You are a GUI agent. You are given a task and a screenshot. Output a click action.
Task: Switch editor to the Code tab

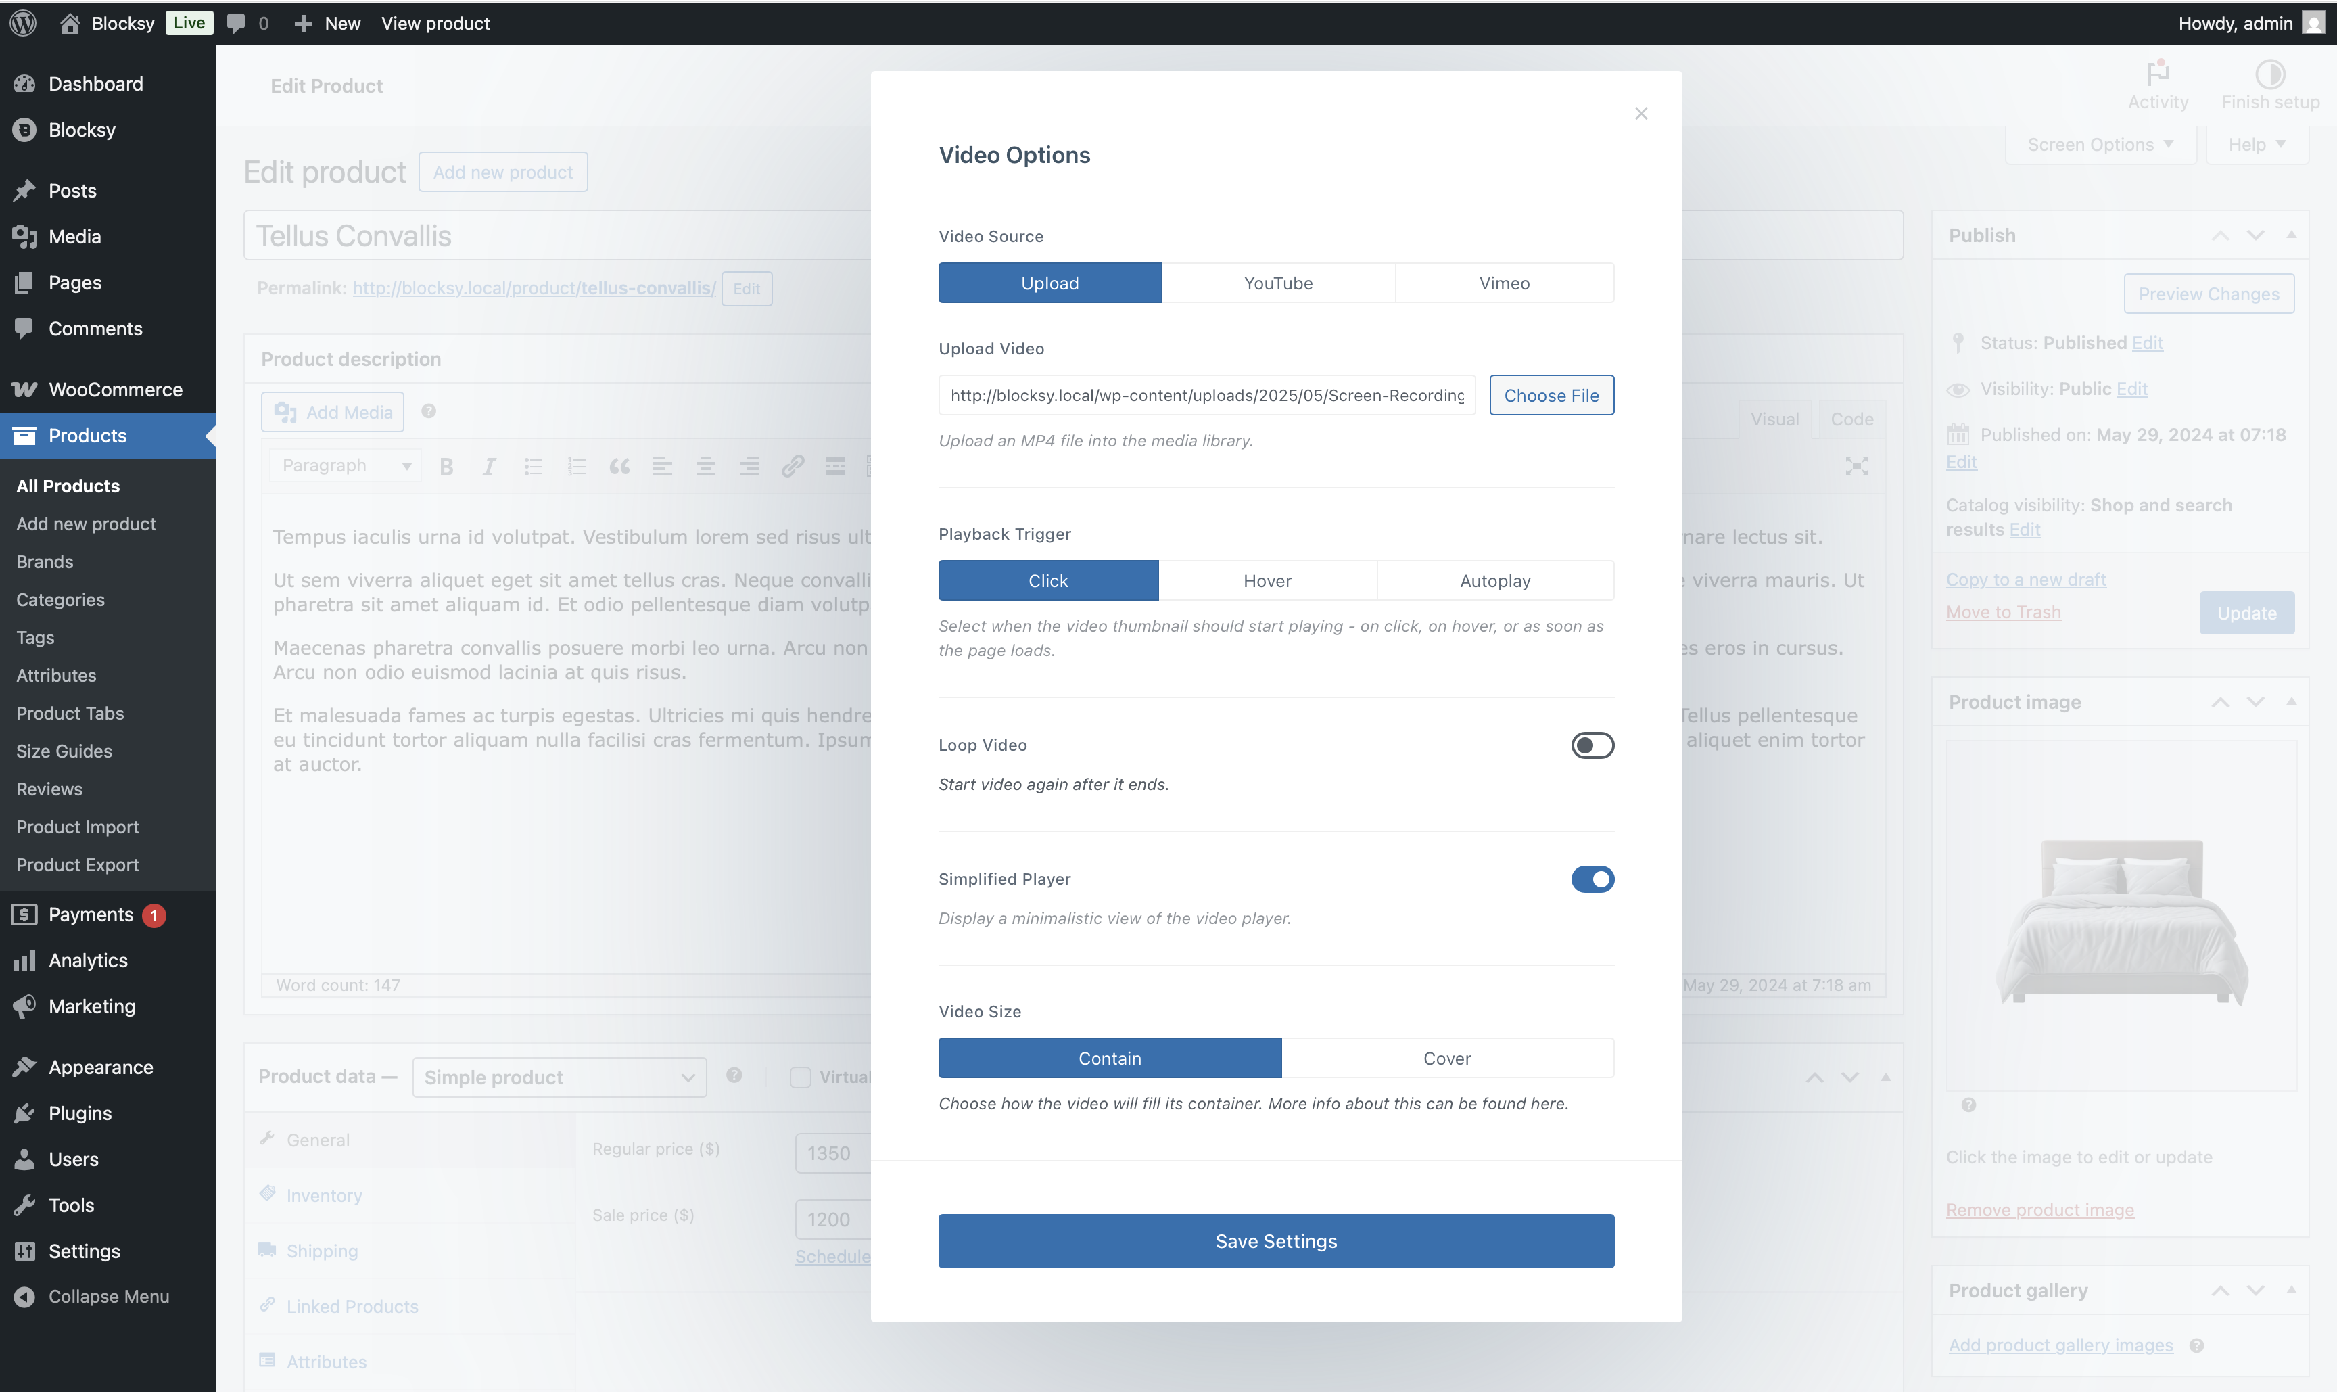point(1851,419)
